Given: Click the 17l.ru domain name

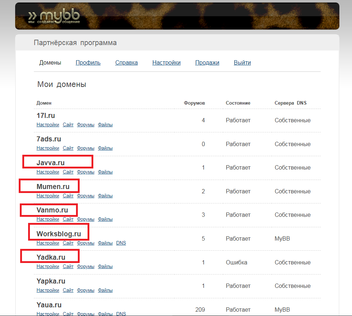Looking at the screenshot, I should click(x=45, y=115).
